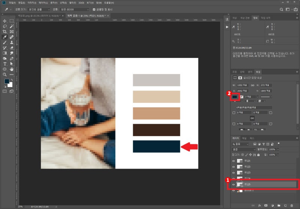Select the Lasso tool
This screenshot has width=300, height=209.
[5, 26]
